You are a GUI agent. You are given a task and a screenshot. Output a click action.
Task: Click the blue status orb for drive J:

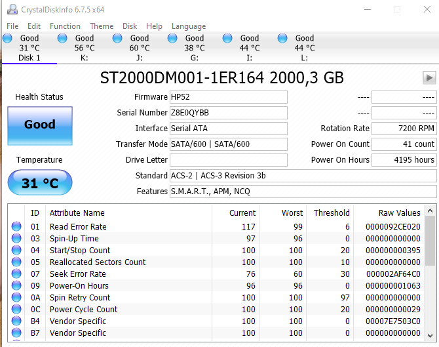(x=117, y=38)
